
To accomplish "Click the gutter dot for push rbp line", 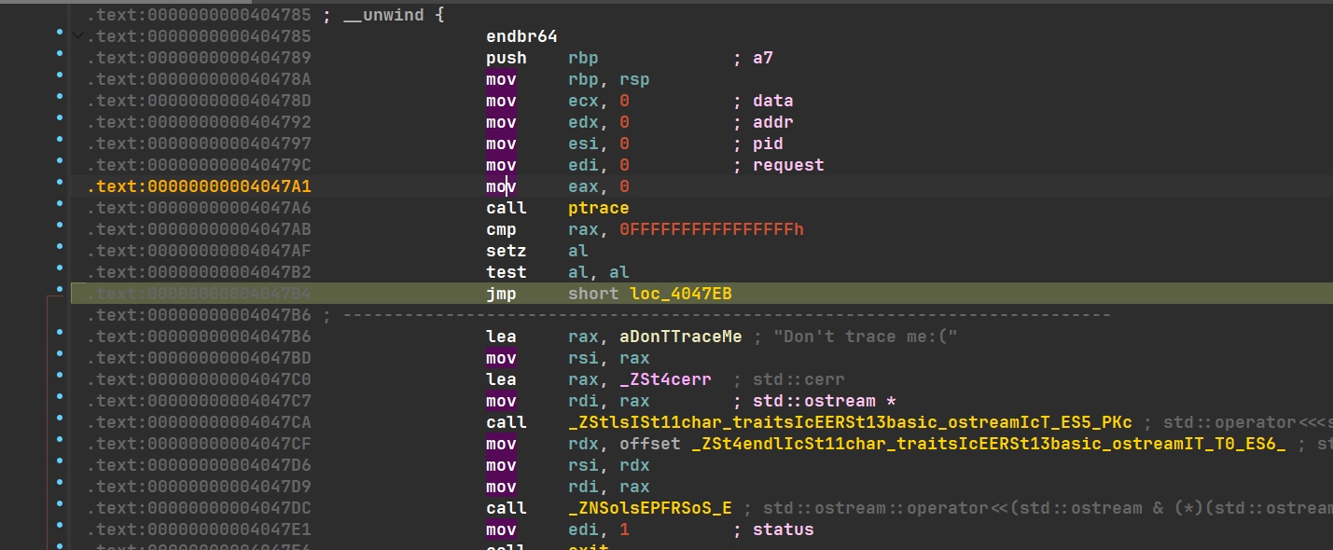I will [60, 54].
